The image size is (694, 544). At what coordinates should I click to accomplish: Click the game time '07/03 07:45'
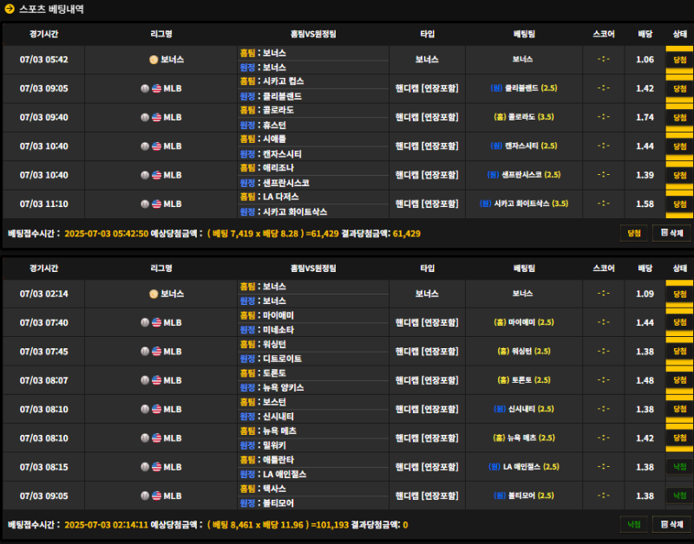pos(44,352)
